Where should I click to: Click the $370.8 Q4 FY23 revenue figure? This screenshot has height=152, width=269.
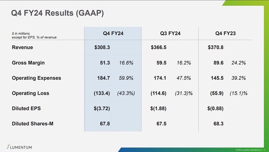[x=216, y=47]
